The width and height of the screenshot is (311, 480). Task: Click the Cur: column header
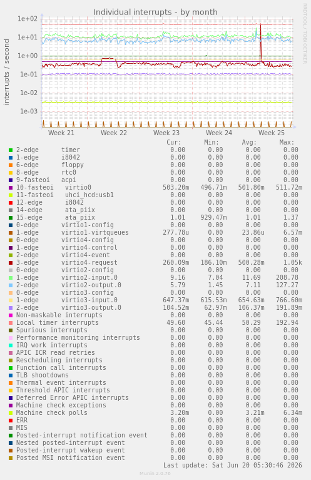tap(174, 142)
